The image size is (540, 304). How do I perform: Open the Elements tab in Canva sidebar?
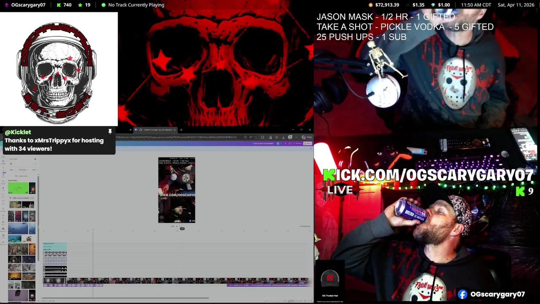[3, 162]
